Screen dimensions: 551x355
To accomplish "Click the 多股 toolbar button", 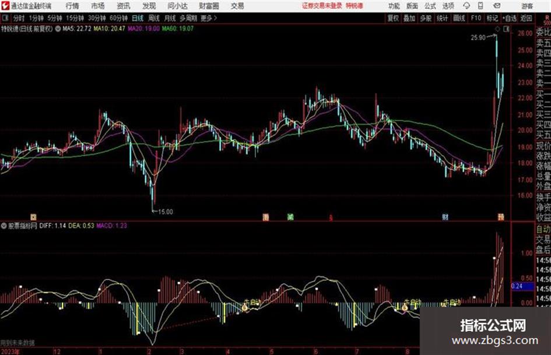I will click(426, 18).
